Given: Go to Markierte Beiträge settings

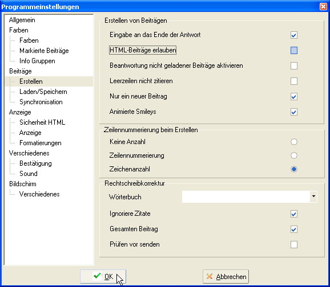Looking at the screenshot, I should point(44,51).
